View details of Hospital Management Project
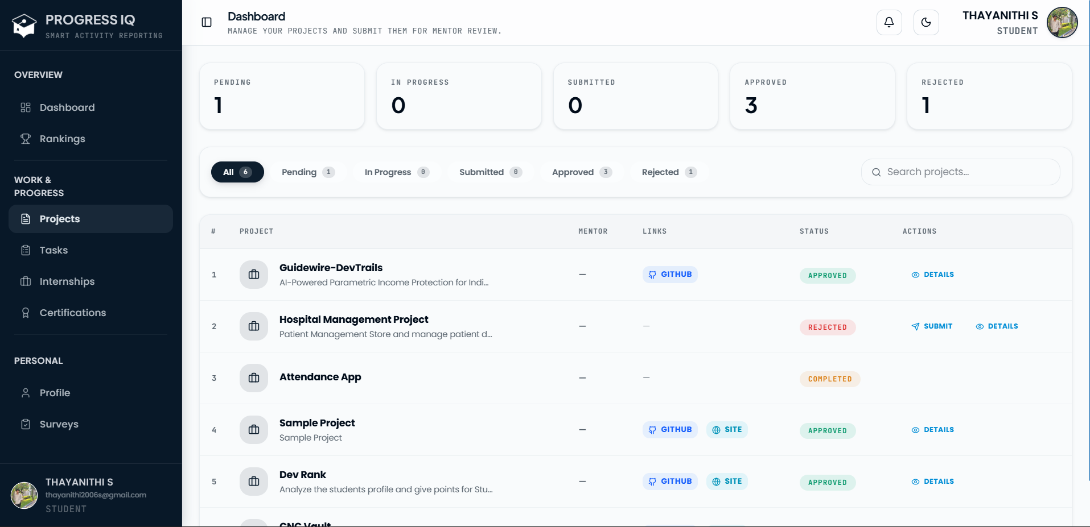This screenshot has width=1090, height=527. pyautogui.click(x=997, y=326)
